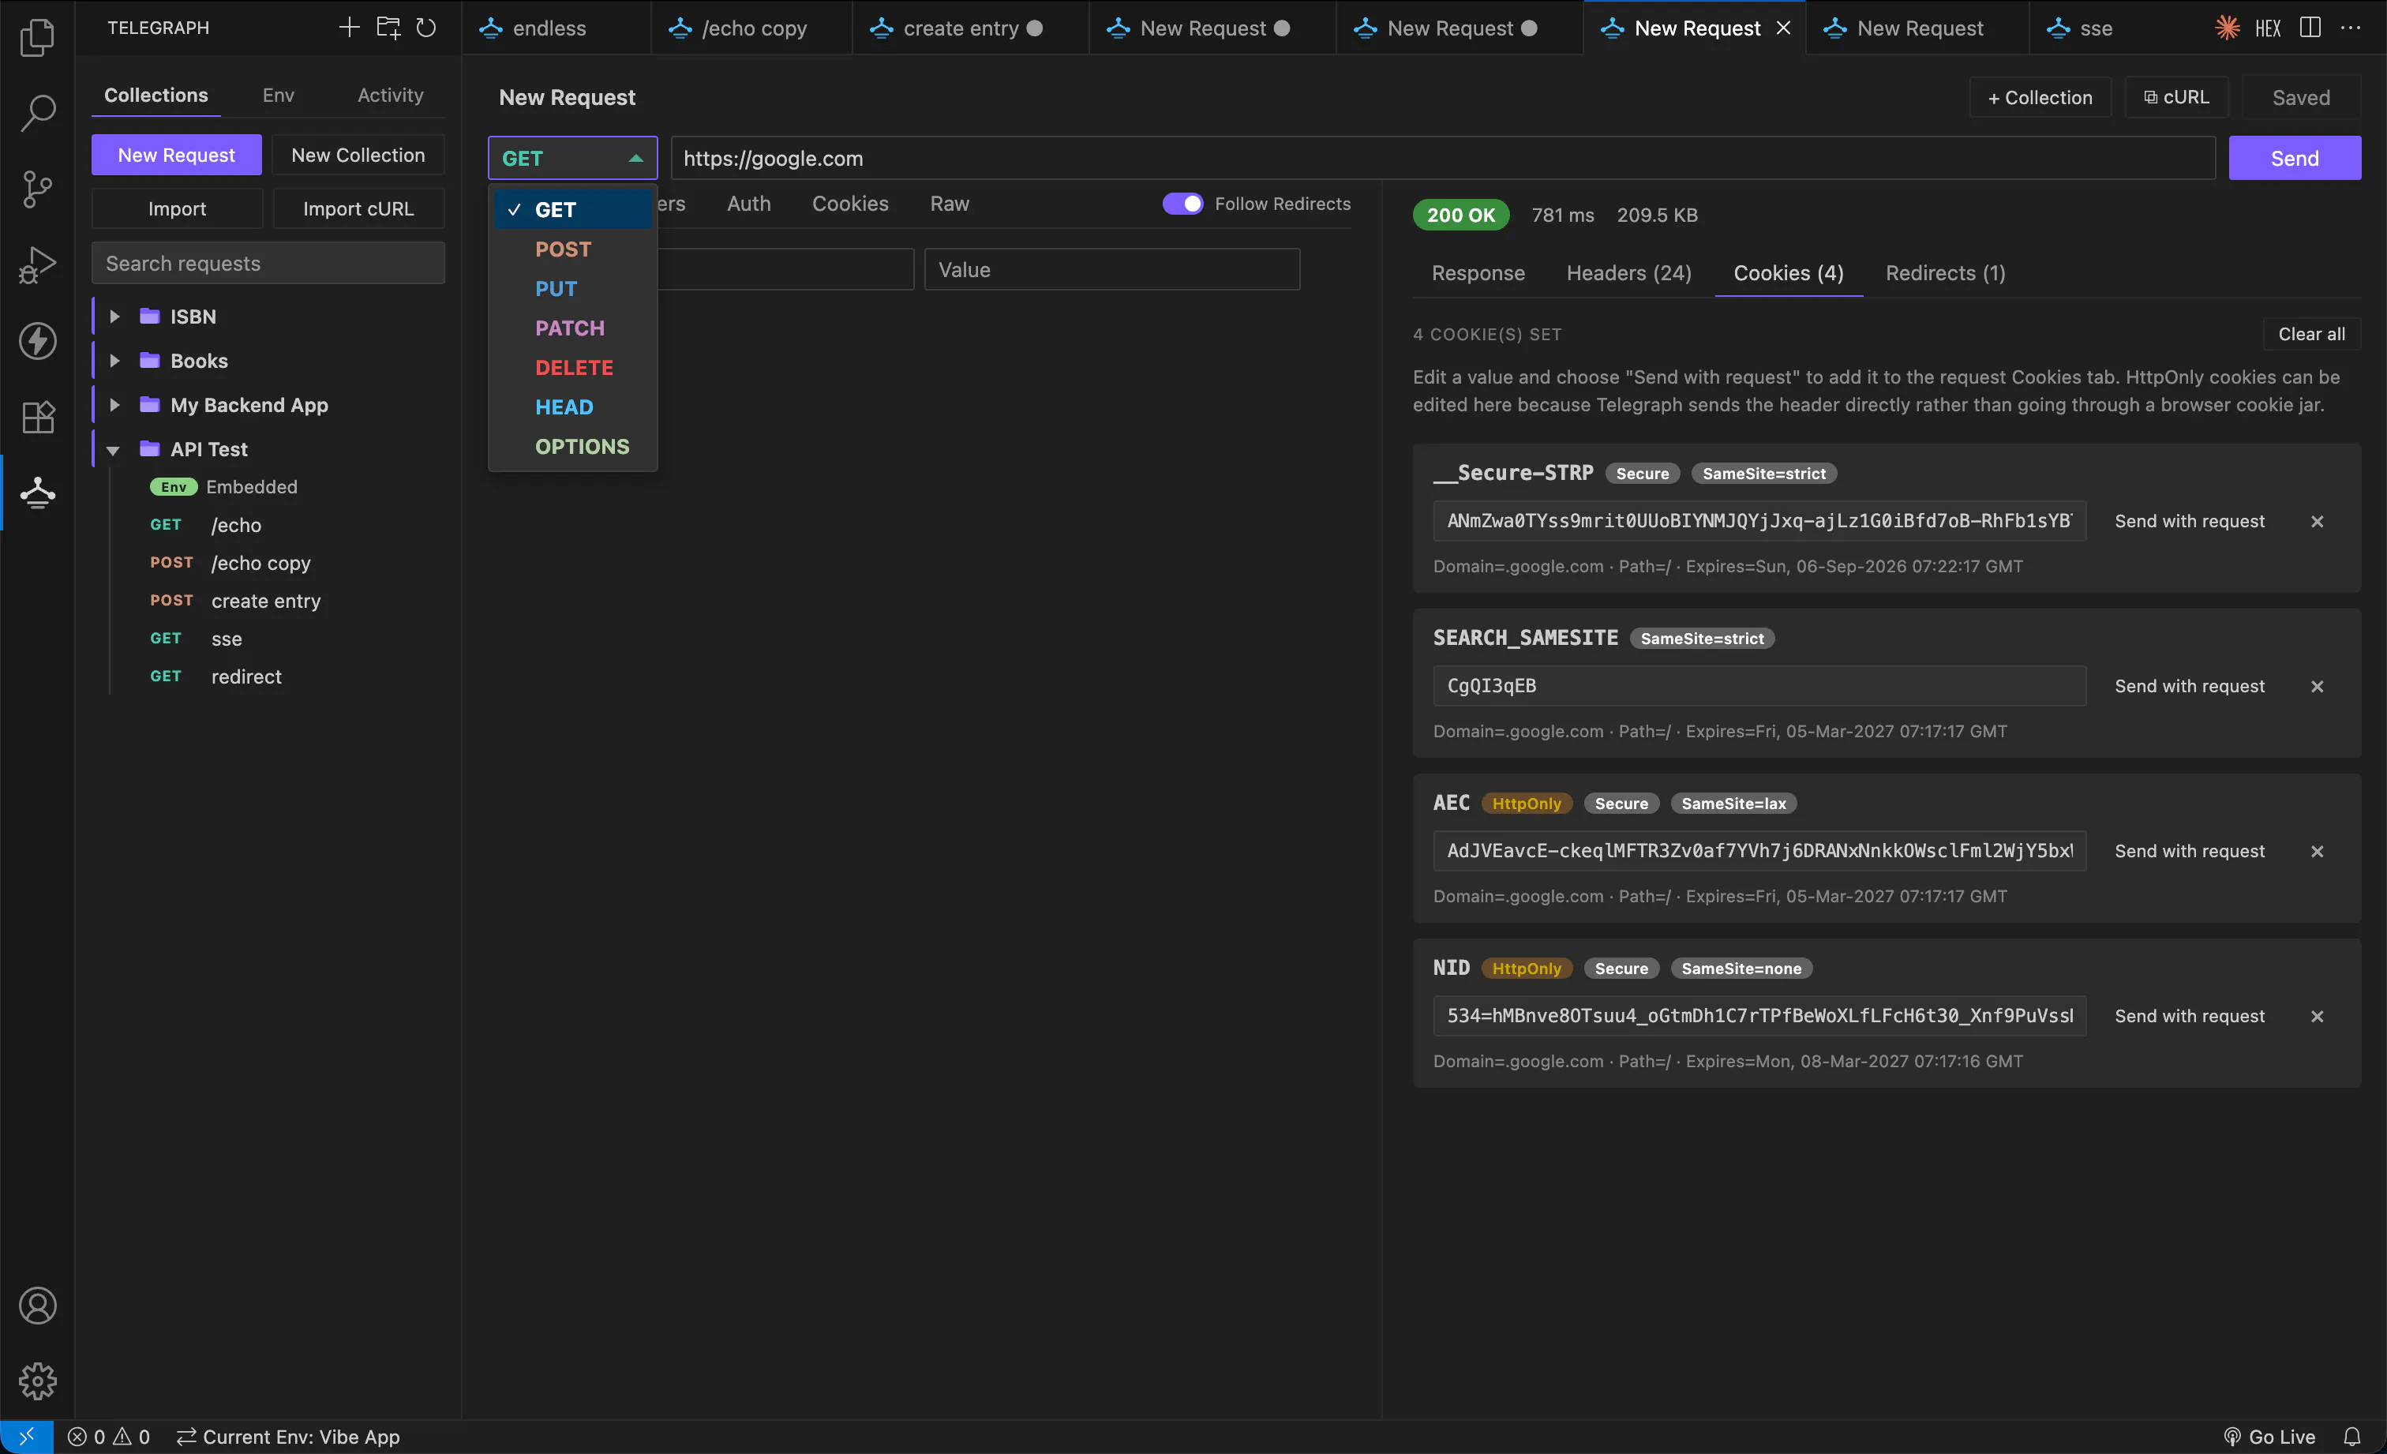Click the plus icon in Telegraph panel header
Viewport: 2387px width, 1454px height.
[x=349, y=27]
